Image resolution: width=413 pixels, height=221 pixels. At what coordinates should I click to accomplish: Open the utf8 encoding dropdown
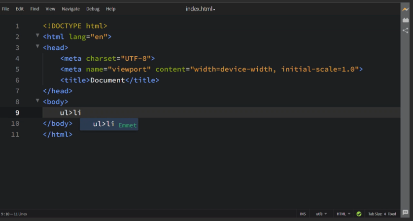(321, 214)
